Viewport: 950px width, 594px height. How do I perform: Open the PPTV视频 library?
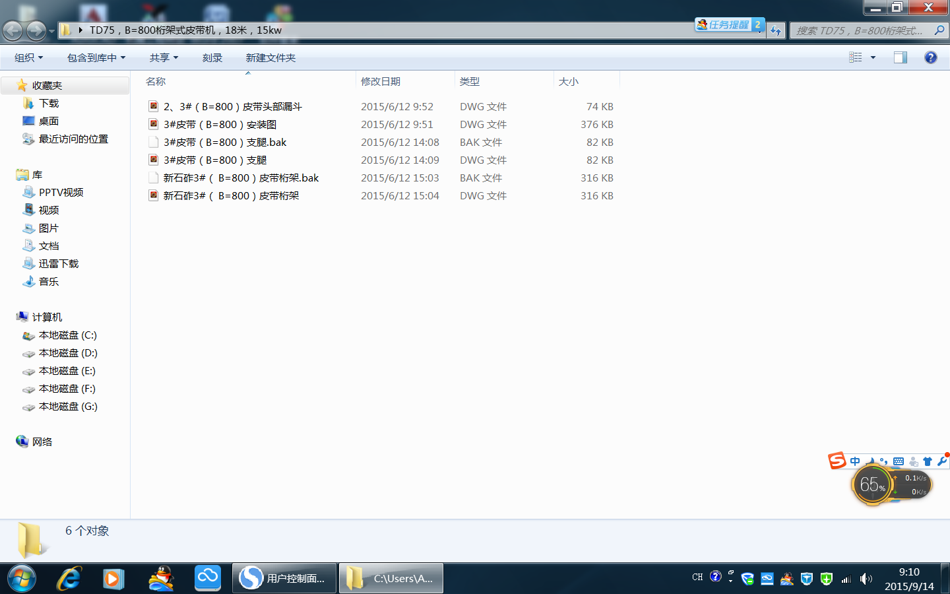coord(61,192)
